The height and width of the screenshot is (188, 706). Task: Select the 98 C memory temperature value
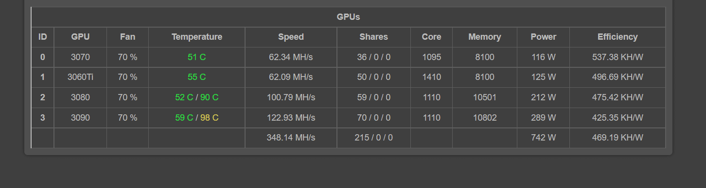click(x=209, y=118)
